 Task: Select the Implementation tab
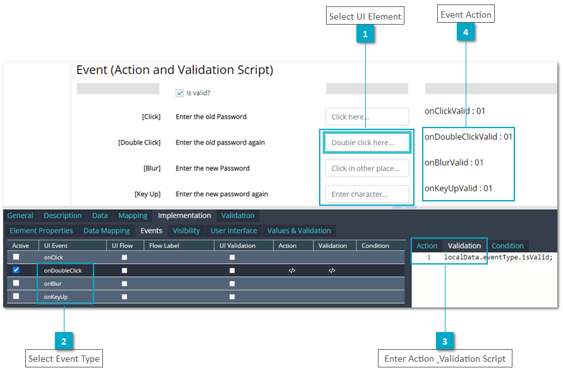coord(185,215)
